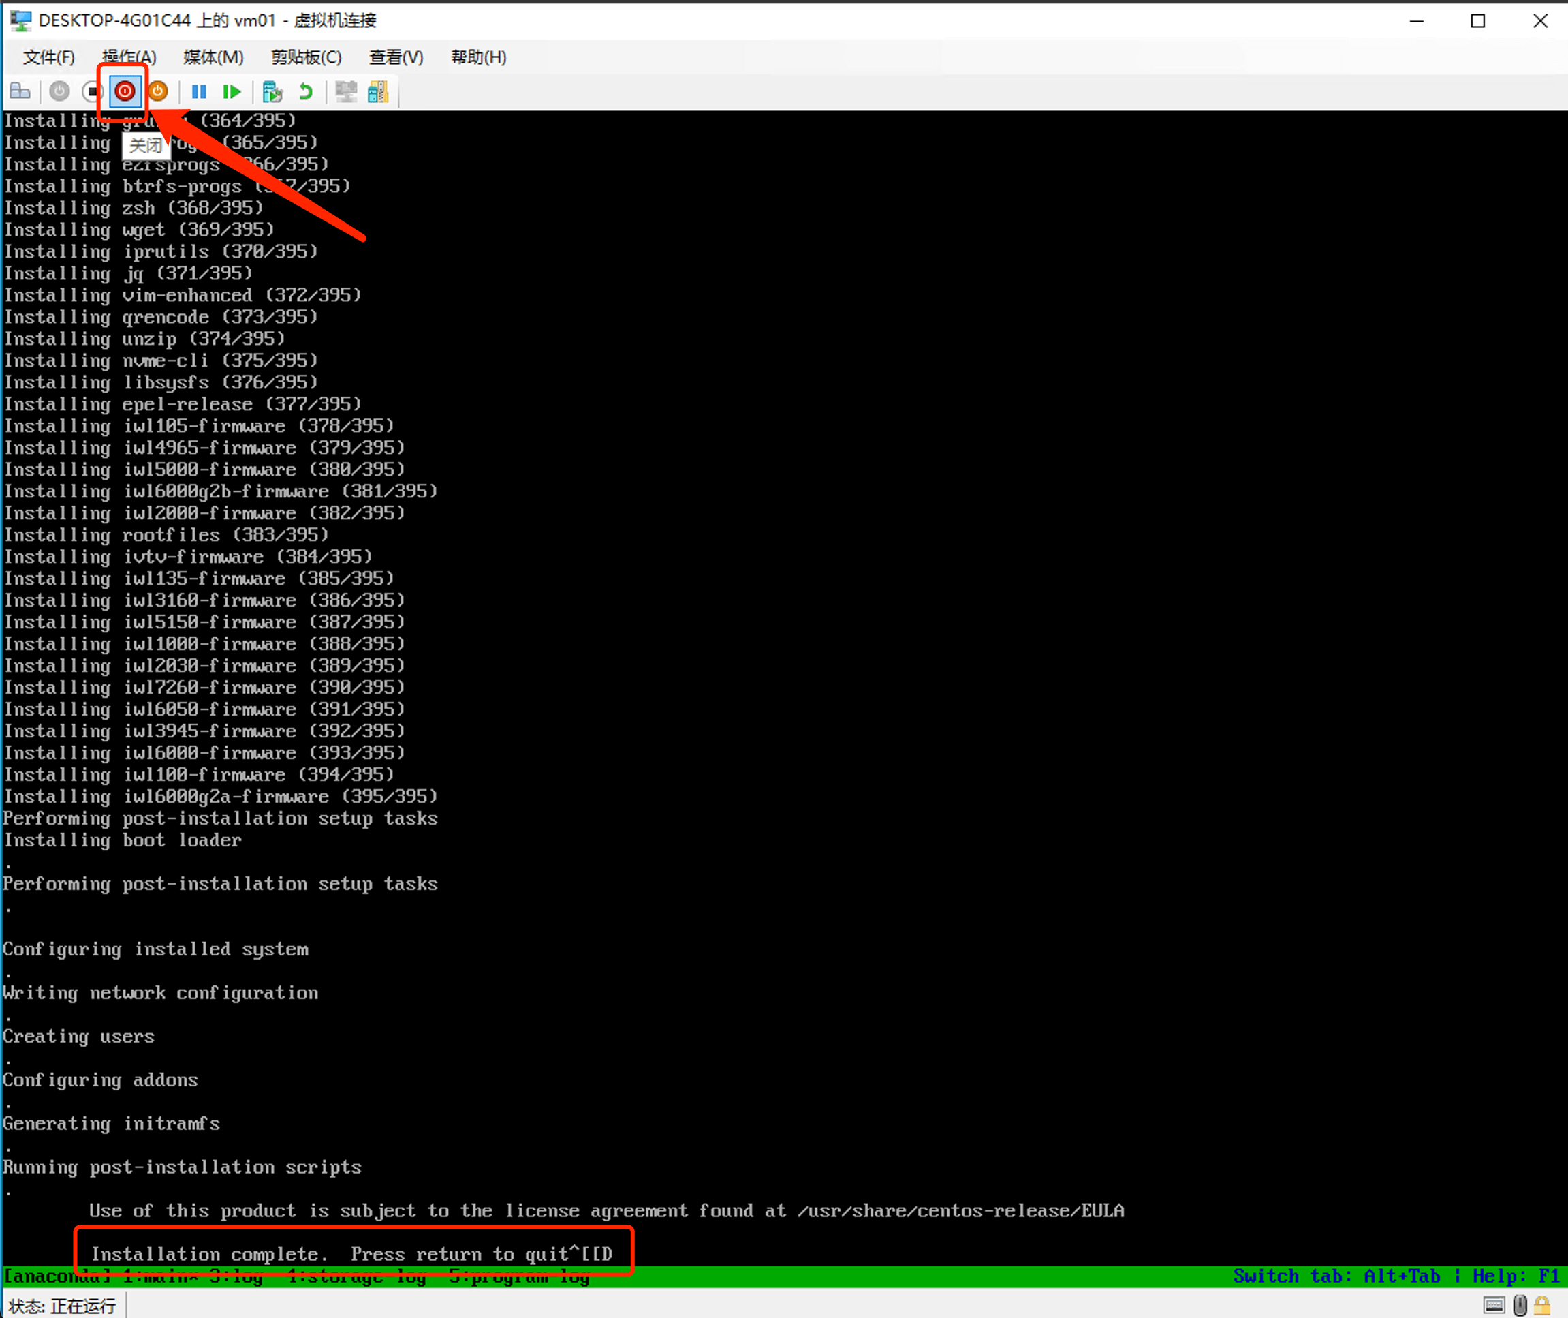Click the keyboard indicator in the status bar
Viewport: 1568px width, 1318px height.
click(1494, 1304)
